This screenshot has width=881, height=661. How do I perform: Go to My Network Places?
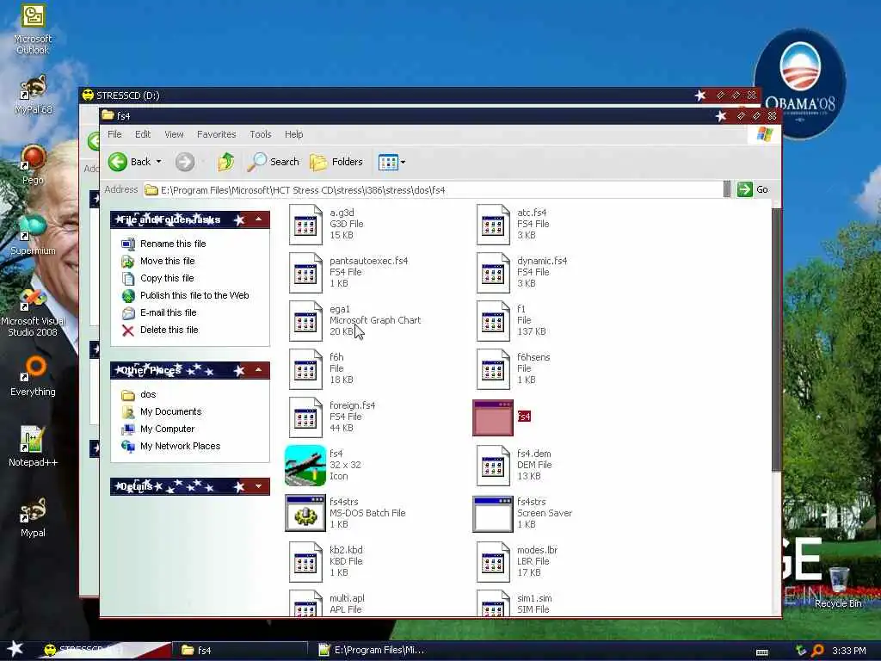pyautogui.click(x=181, y=446)
